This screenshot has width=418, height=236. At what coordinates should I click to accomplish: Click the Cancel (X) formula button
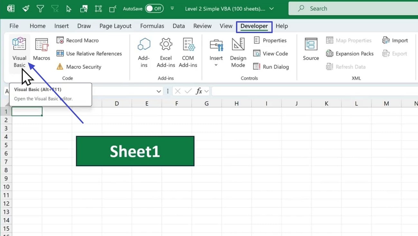[177, 92]
